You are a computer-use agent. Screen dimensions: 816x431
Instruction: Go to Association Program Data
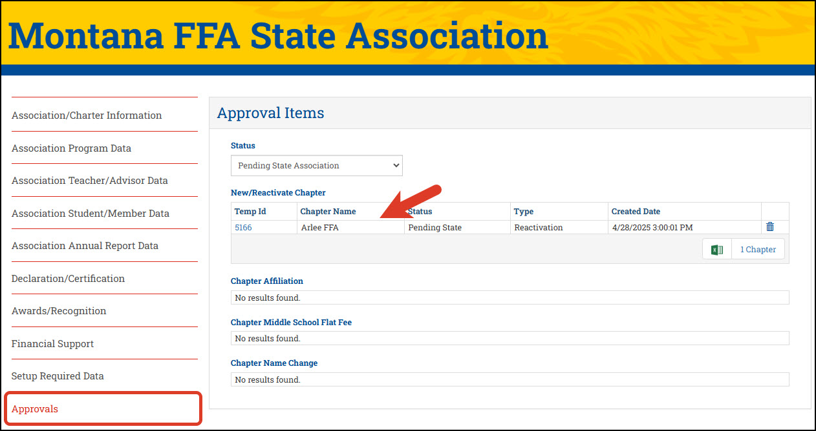pyautogui.click(x=71, y=148)
